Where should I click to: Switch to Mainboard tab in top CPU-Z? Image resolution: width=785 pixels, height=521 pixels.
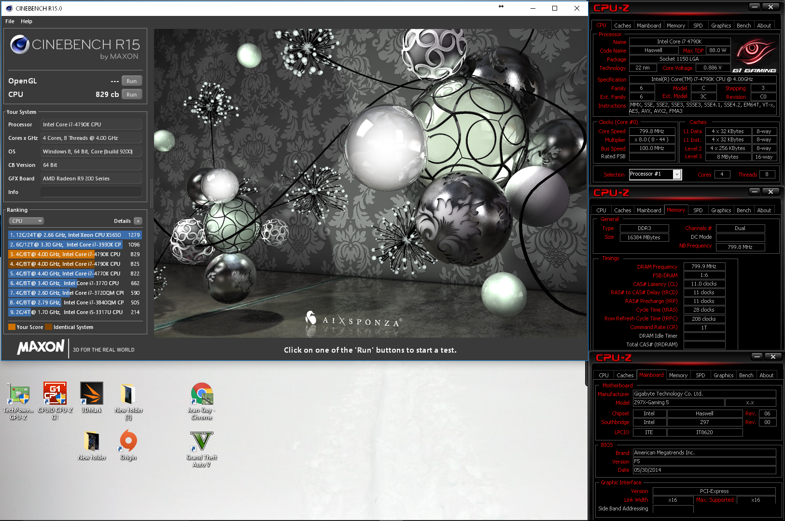649,26
